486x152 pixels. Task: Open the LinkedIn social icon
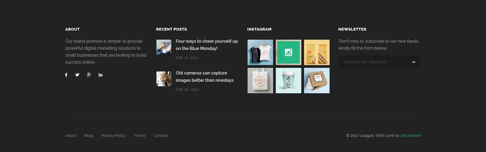[x=101, y=75]
